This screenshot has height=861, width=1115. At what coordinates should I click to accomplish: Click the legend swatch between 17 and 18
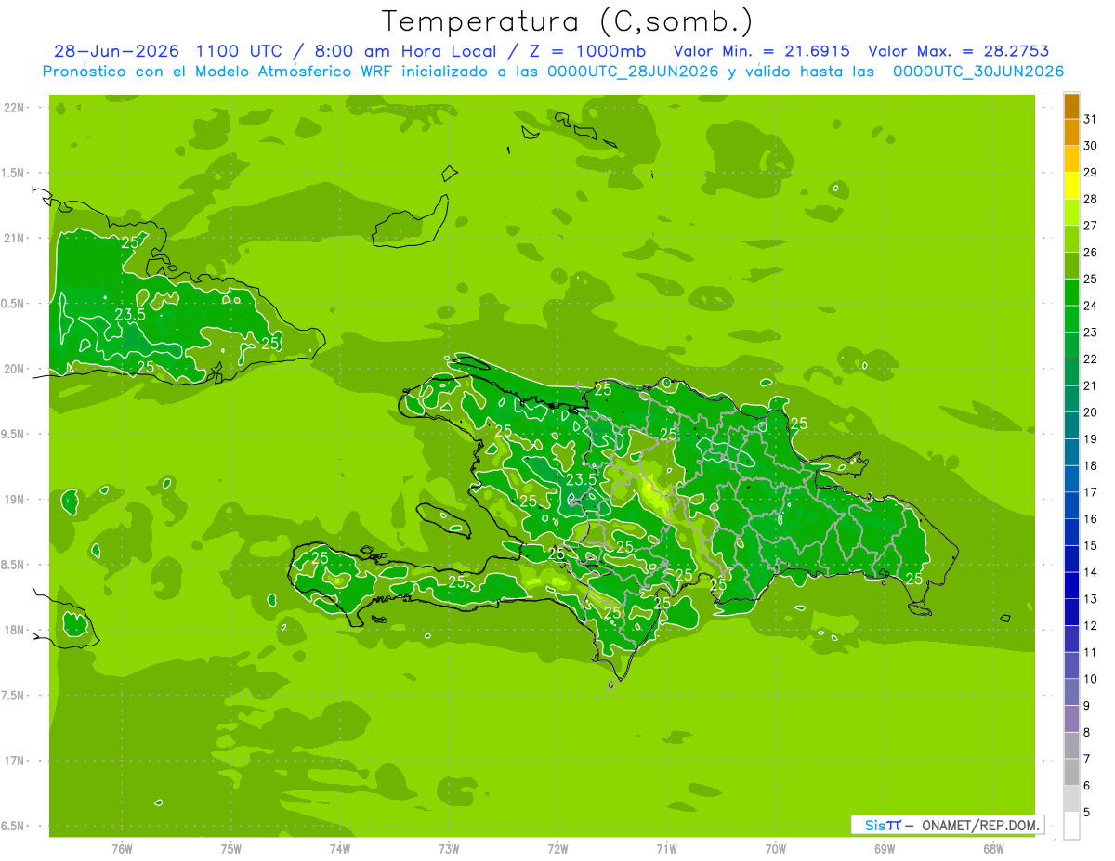coord(1071,478)
